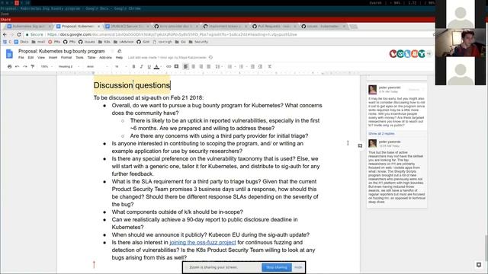Select the Paint format roller tool
488x274 pixels.
[x=32, y=66]
